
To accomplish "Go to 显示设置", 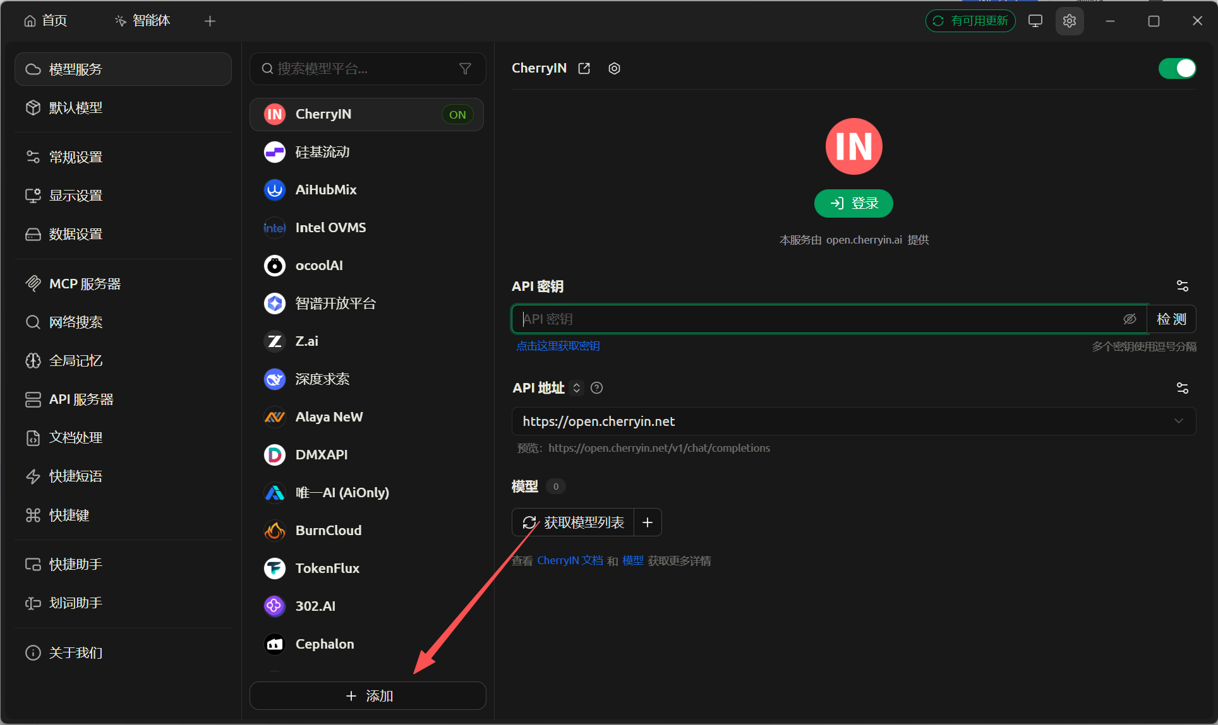I will pyautogui.click(x=123, y=196).
